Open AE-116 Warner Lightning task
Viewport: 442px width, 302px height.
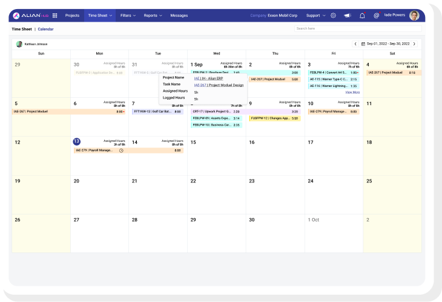(334, 86)
